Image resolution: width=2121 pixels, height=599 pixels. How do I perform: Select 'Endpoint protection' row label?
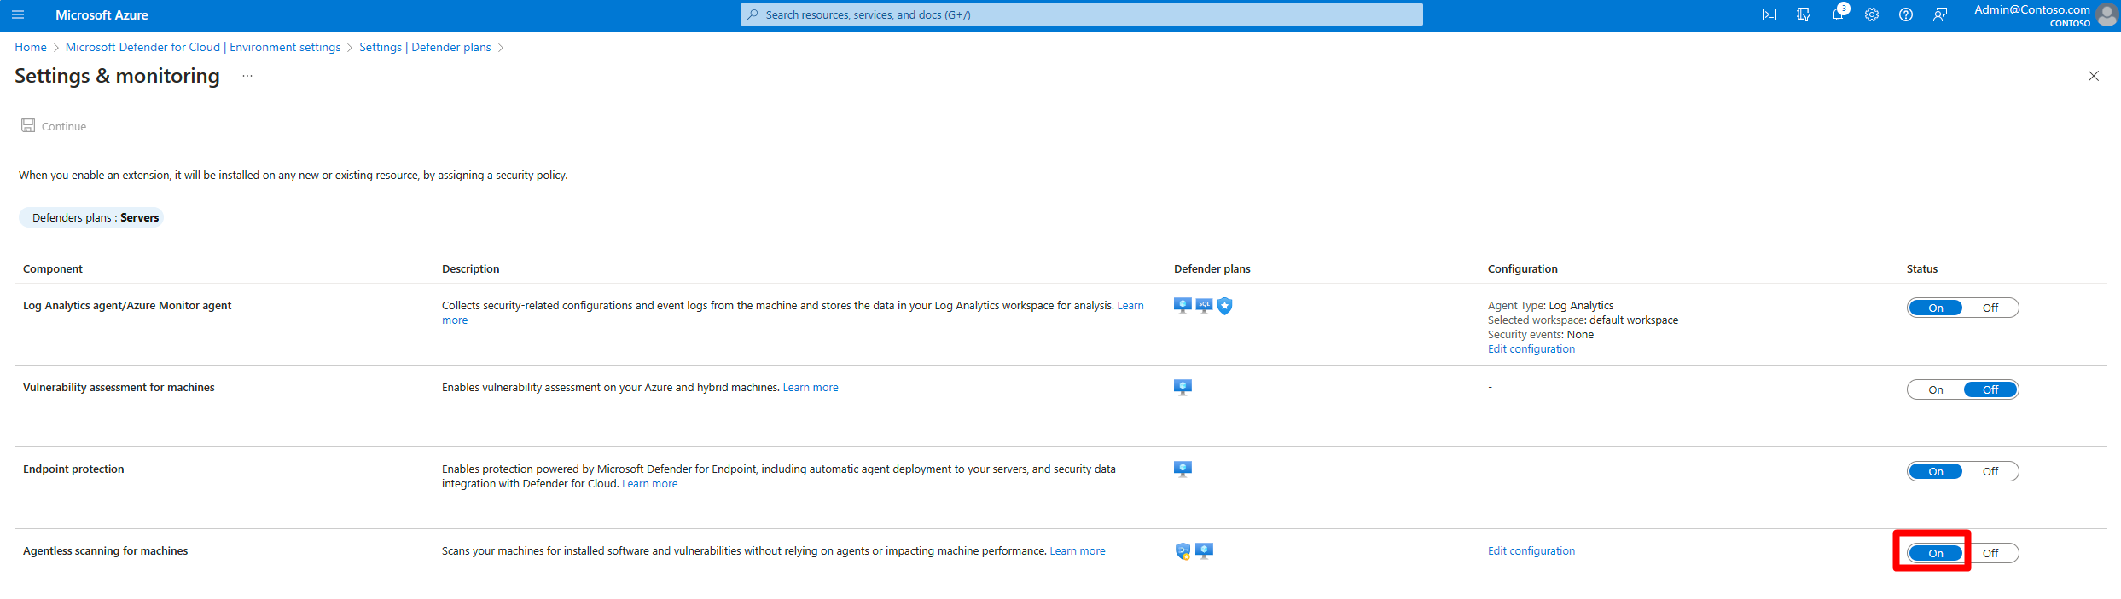click(x=73, y=469)
